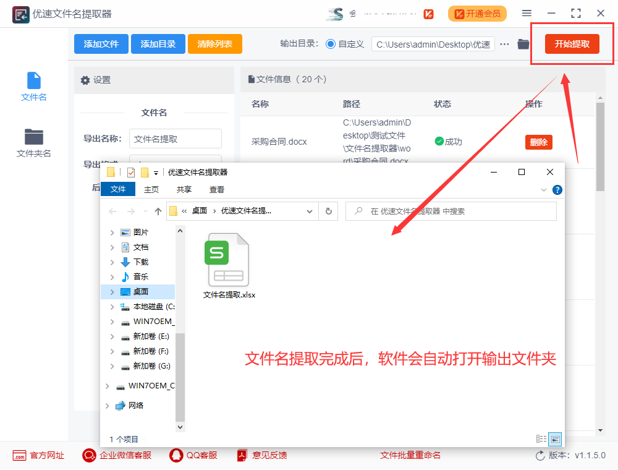The width and height of the screenshot is (618, 470).
Task: Select 新加卷 (F:) in Explorer tree
Action: point(151,351)
